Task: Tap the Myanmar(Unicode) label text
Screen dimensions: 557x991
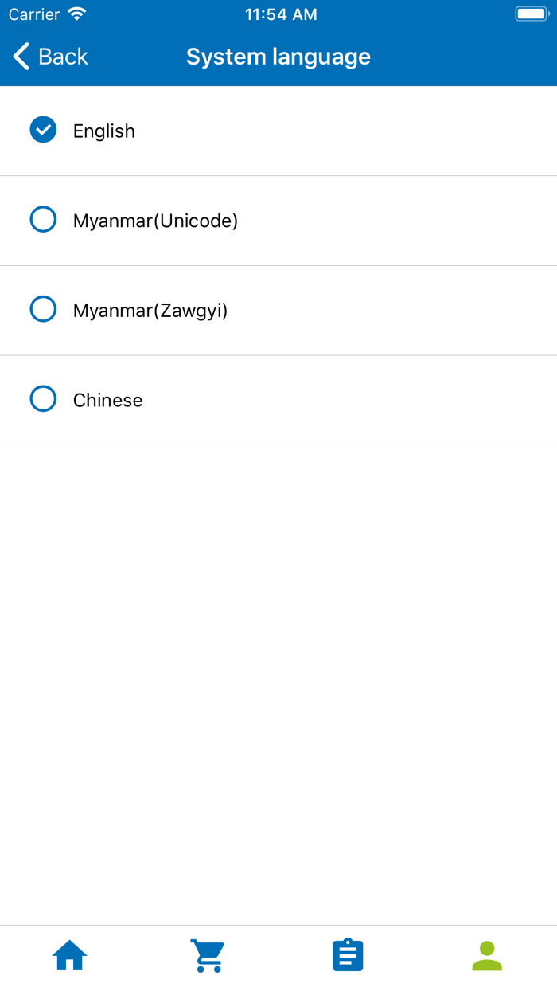Action: pyautogui.click(x=155, y=220)
